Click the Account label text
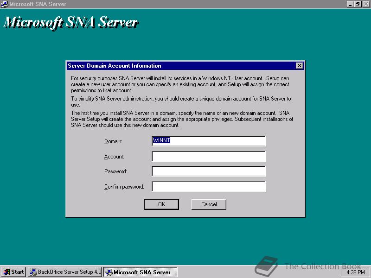The image size is (371, 278). point(114,157)
